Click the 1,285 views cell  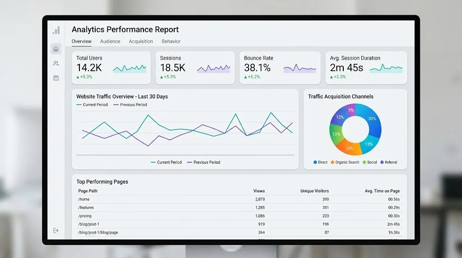click(x=260, y=207)
